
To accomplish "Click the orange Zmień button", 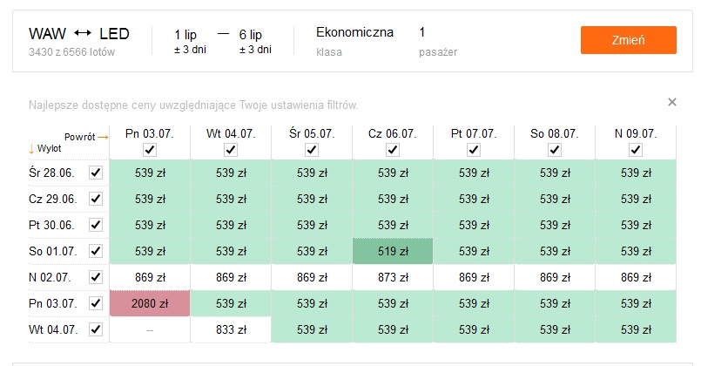I will tap(628, 40).
